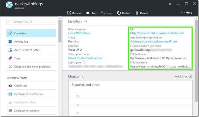The width and height of the screenshot is (199, 117).
Task: Click the blurred Subscription ID value
Action: coord(95,66)
